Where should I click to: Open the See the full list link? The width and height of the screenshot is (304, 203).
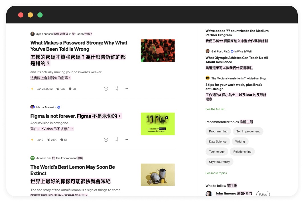click(215, 109)
